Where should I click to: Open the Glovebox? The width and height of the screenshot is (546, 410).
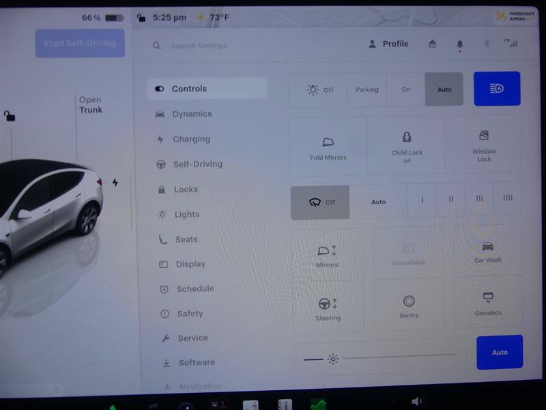coord(488,303)
